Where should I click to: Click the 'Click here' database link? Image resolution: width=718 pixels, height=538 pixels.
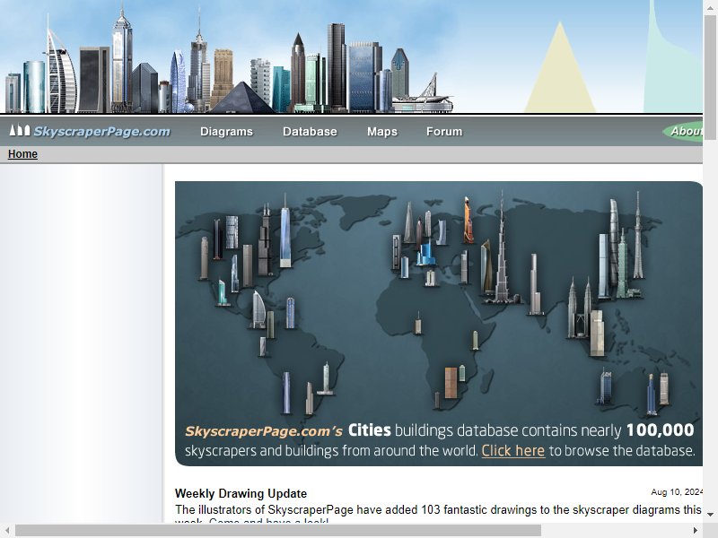coord(512,451)
